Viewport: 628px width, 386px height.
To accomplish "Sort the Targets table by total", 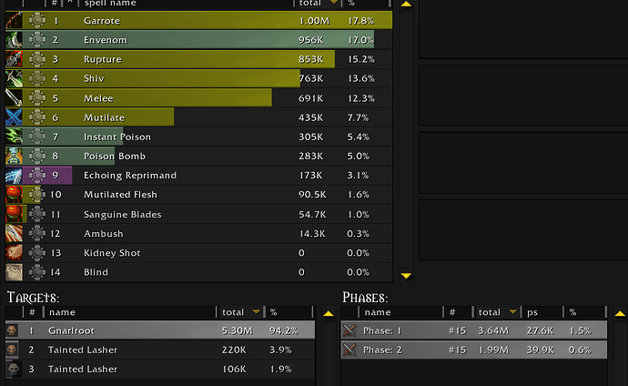I will click(241, 312).
